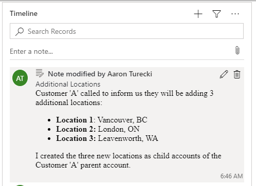Delete the Additional Locations note
The height and width of the screenshot is (186, 256).
[x=237, y=74]
